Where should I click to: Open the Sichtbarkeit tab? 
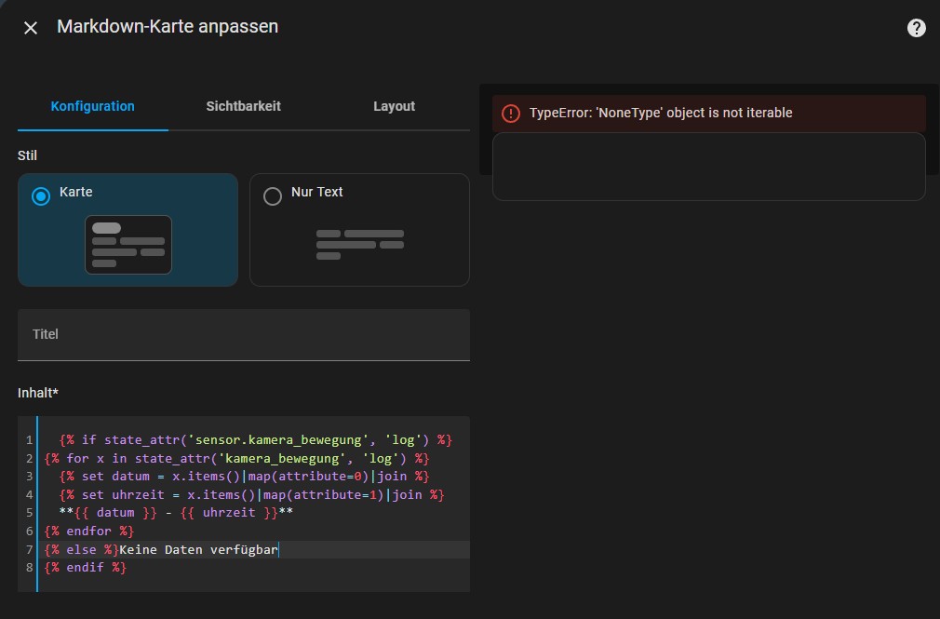click(243, 106)
